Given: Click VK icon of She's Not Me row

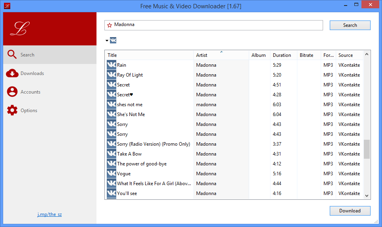Looking at the screenshot, I should pos(112,114).
